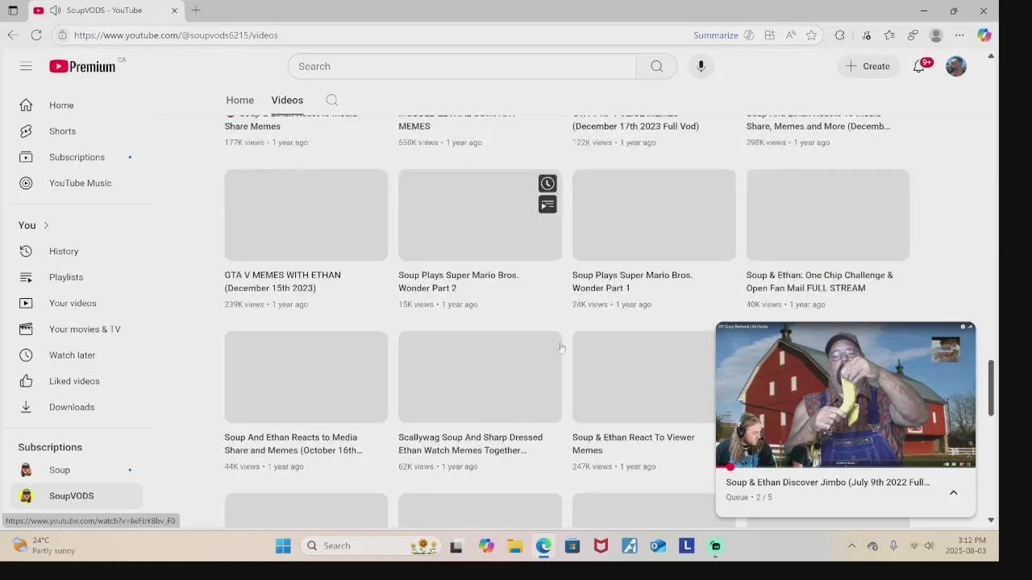Open Edge browser profile icon
The height and width of the screenshot is (580, 1032).
click(936, 35)
